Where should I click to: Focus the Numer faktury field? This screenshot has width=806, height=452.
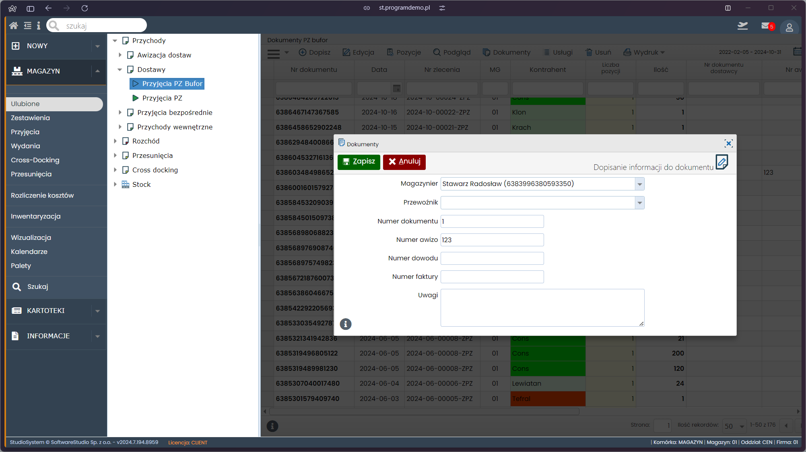click(x=492, y=277)
